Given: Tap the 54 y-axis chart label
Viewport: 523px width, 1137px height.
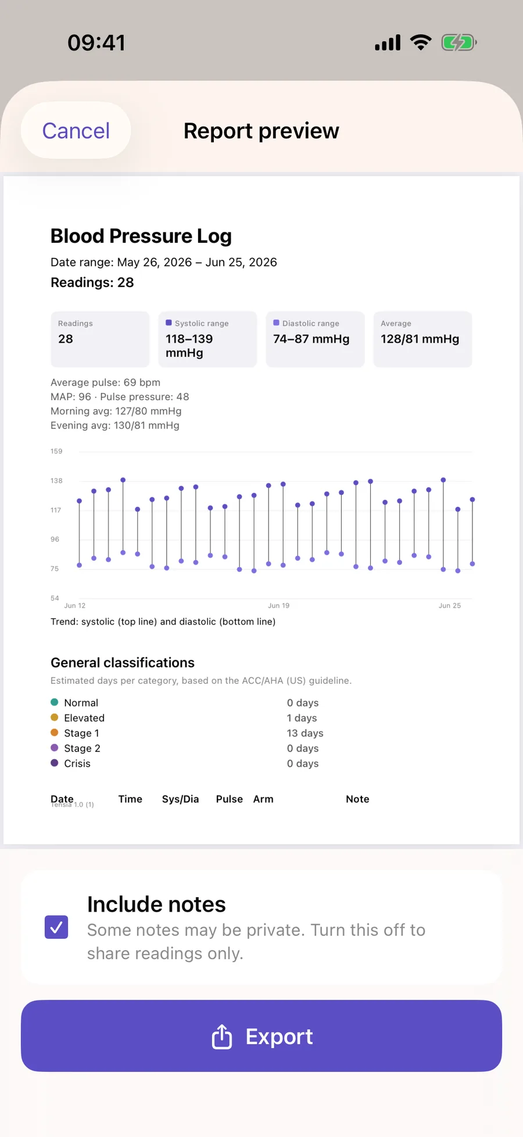Looking at the screenshot, I should 55,598.
